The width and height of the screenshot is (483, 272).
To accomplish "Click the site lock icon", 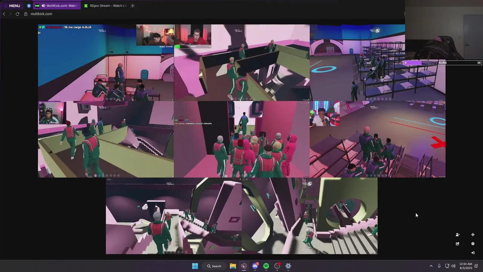I will [x=26, y=14].
